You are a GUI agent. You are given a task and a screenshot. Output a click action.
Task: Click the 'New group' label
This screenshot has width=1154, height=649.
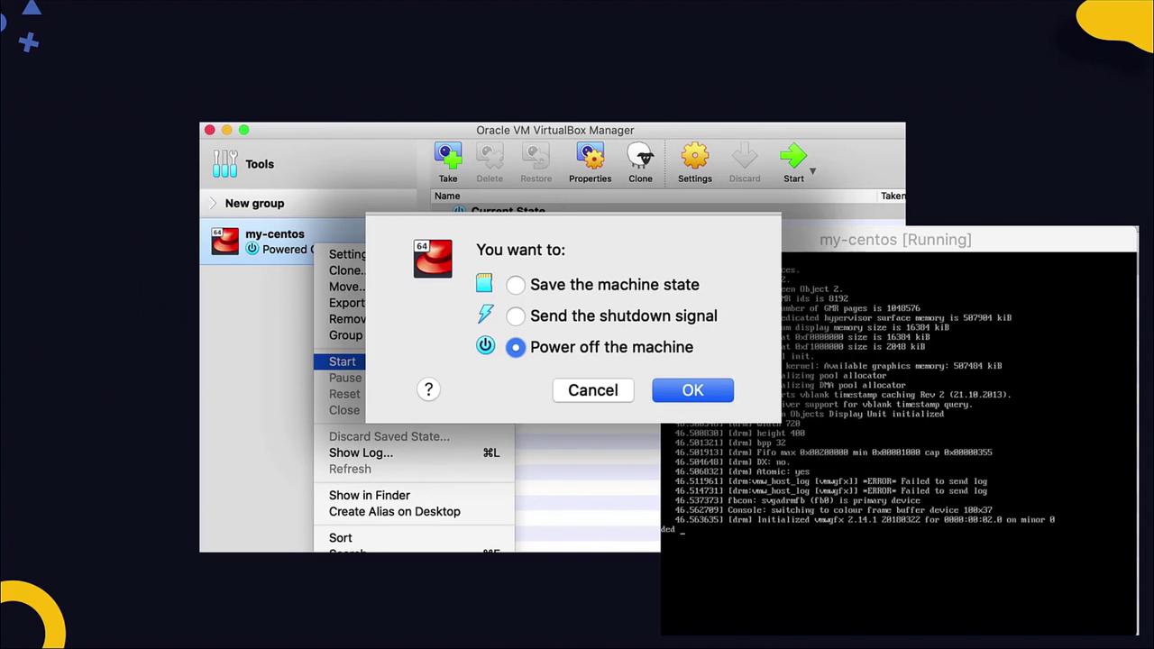click(254, 203)
